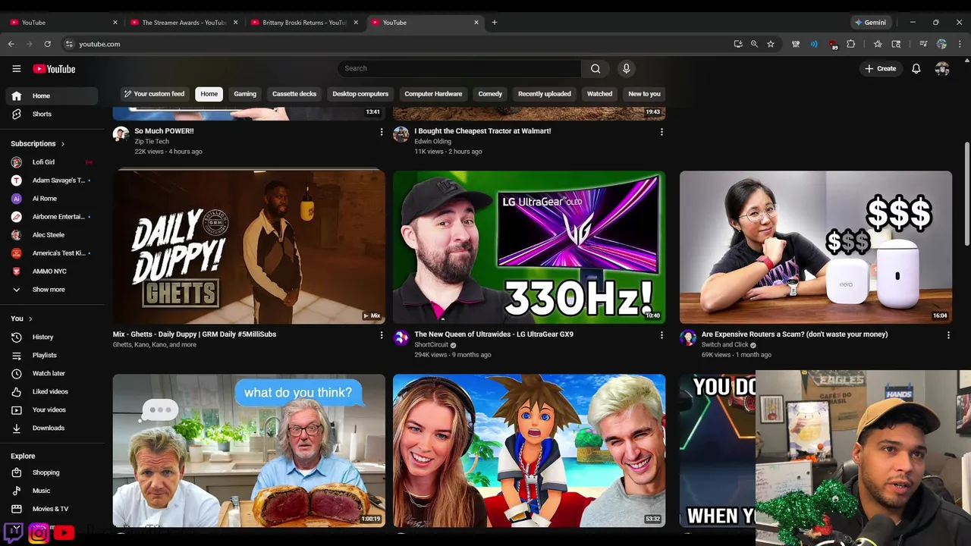The width and height of the screenshot is (971, 546).
Task: Open Watch later list
Action: click(49, 373)
